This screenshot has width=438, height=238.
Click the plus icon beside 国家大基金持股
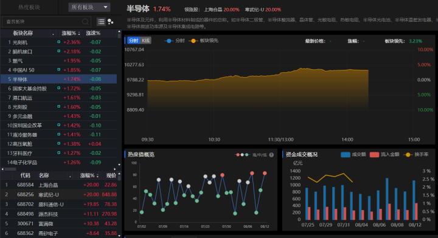(58, 88)
